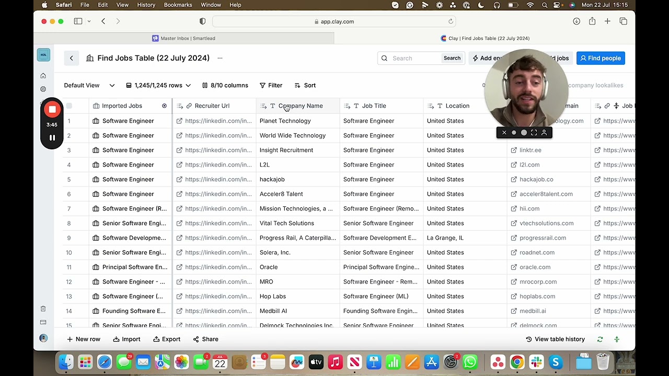
Task: Click the refresh icon beside View table history
Action: (600, 339)
